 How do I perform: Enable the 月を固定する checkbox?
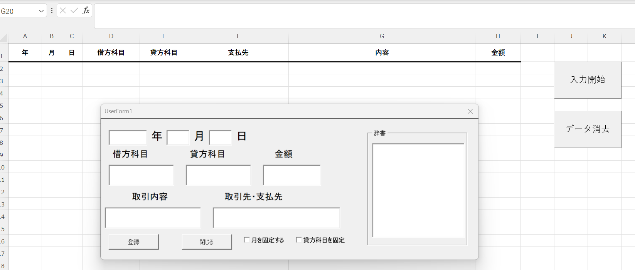[247, 240]
